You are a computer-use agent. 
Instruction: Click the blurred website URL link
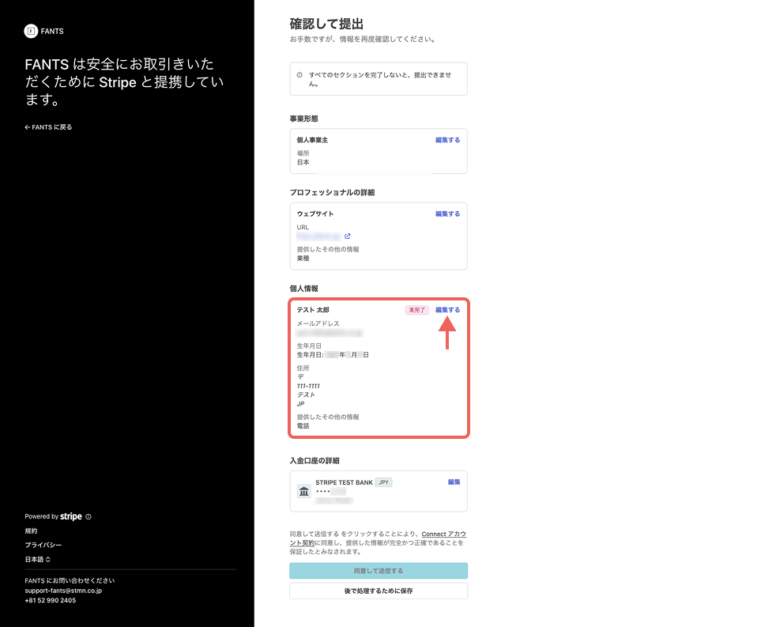318,236
